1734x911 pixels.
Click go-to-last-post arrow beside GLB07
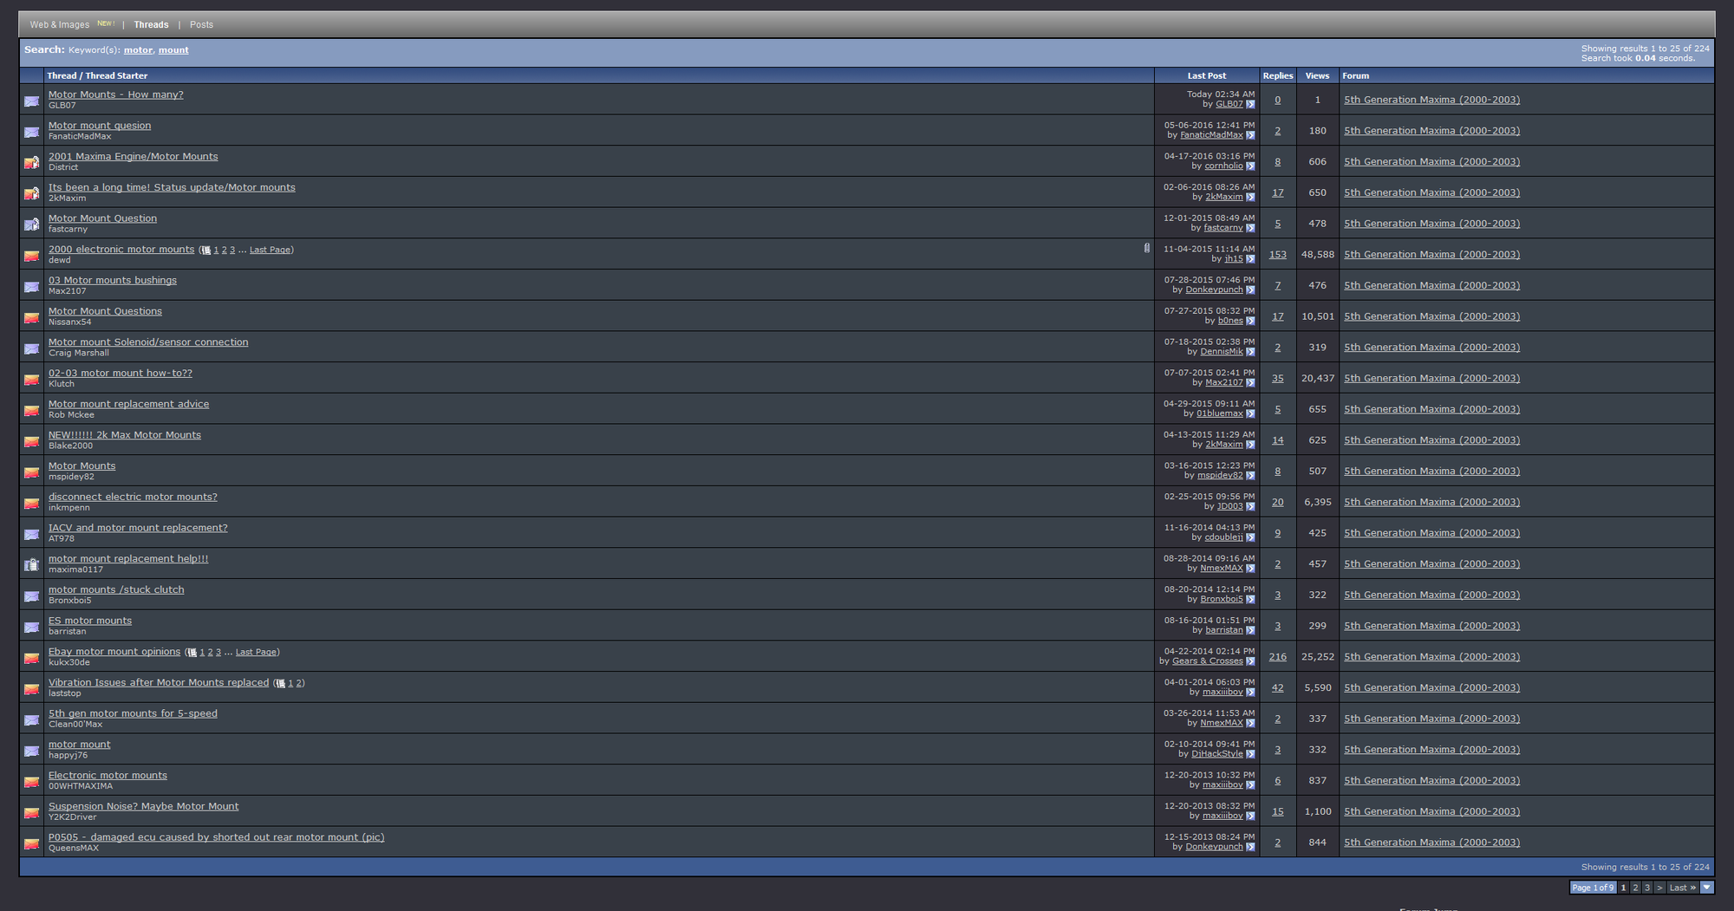coord(1250,104)
